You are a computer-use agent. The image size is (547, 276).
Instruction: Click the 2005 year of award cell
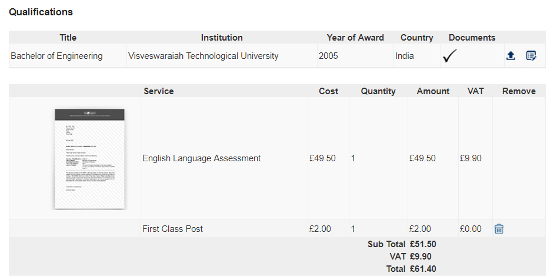pos(328,56)
